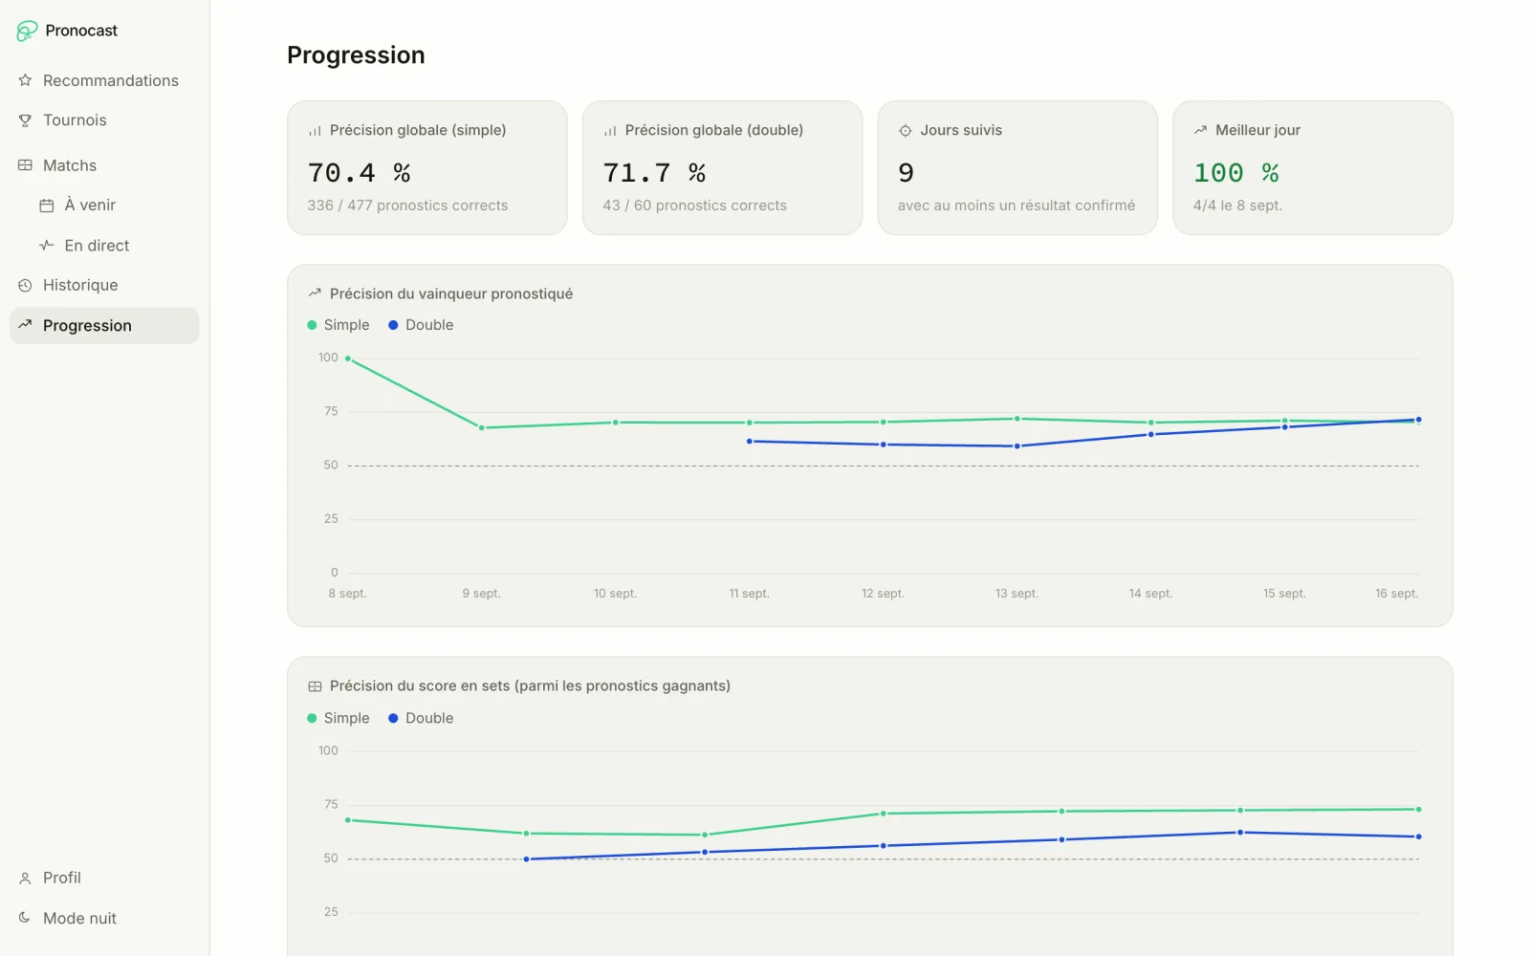Click the table icon beside Précision du score en sets
1530x956 pixels.
315,686
